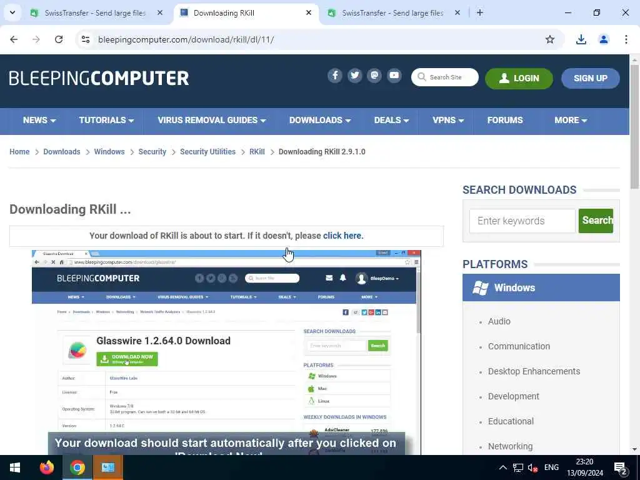
Task: Open Chrome three-dot menu
Action: [626, 39]
